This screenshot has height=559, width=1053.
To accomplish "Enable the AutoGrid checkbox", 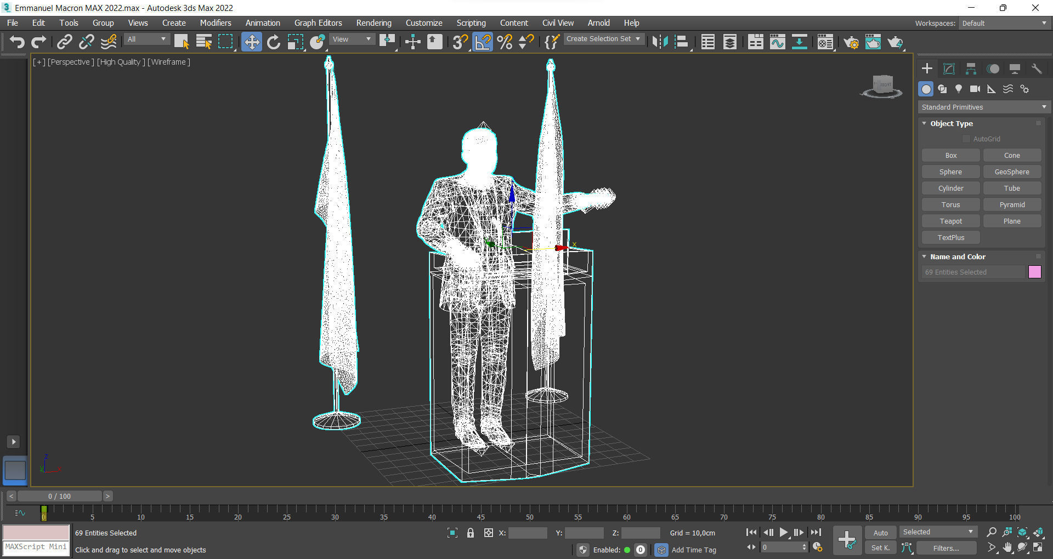I will pos(966,139).
